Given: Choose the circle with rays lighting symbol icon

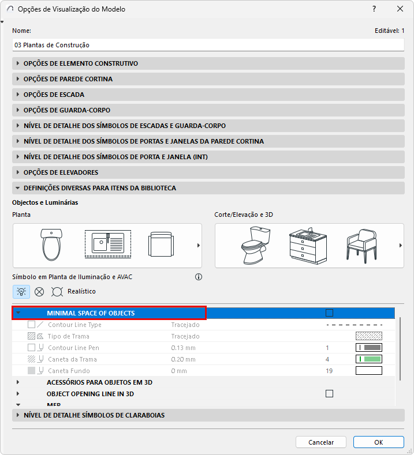Looking at the screenshot, I should coord(57,292).
